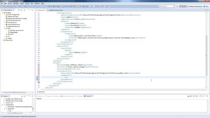Open the Source menu
This screenshot has width=210, height=118.
[x=10, y=4]
